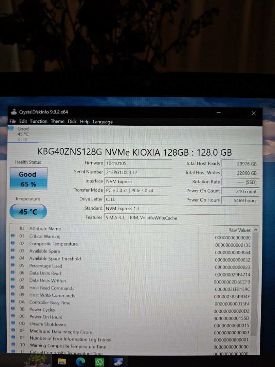Open the Edit menu

tap(23, 121)
